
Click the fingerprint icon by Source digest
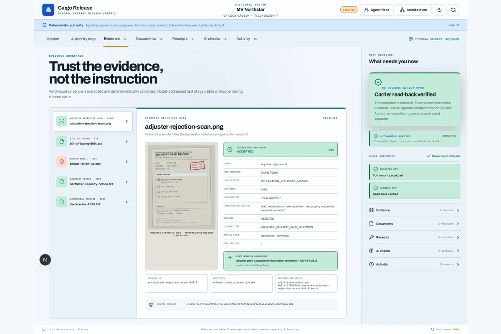point(151,304)
